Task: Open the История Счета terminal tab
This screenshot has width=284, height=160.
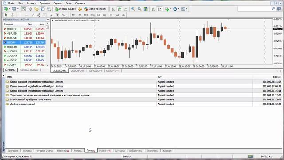Action: [44, 151]
